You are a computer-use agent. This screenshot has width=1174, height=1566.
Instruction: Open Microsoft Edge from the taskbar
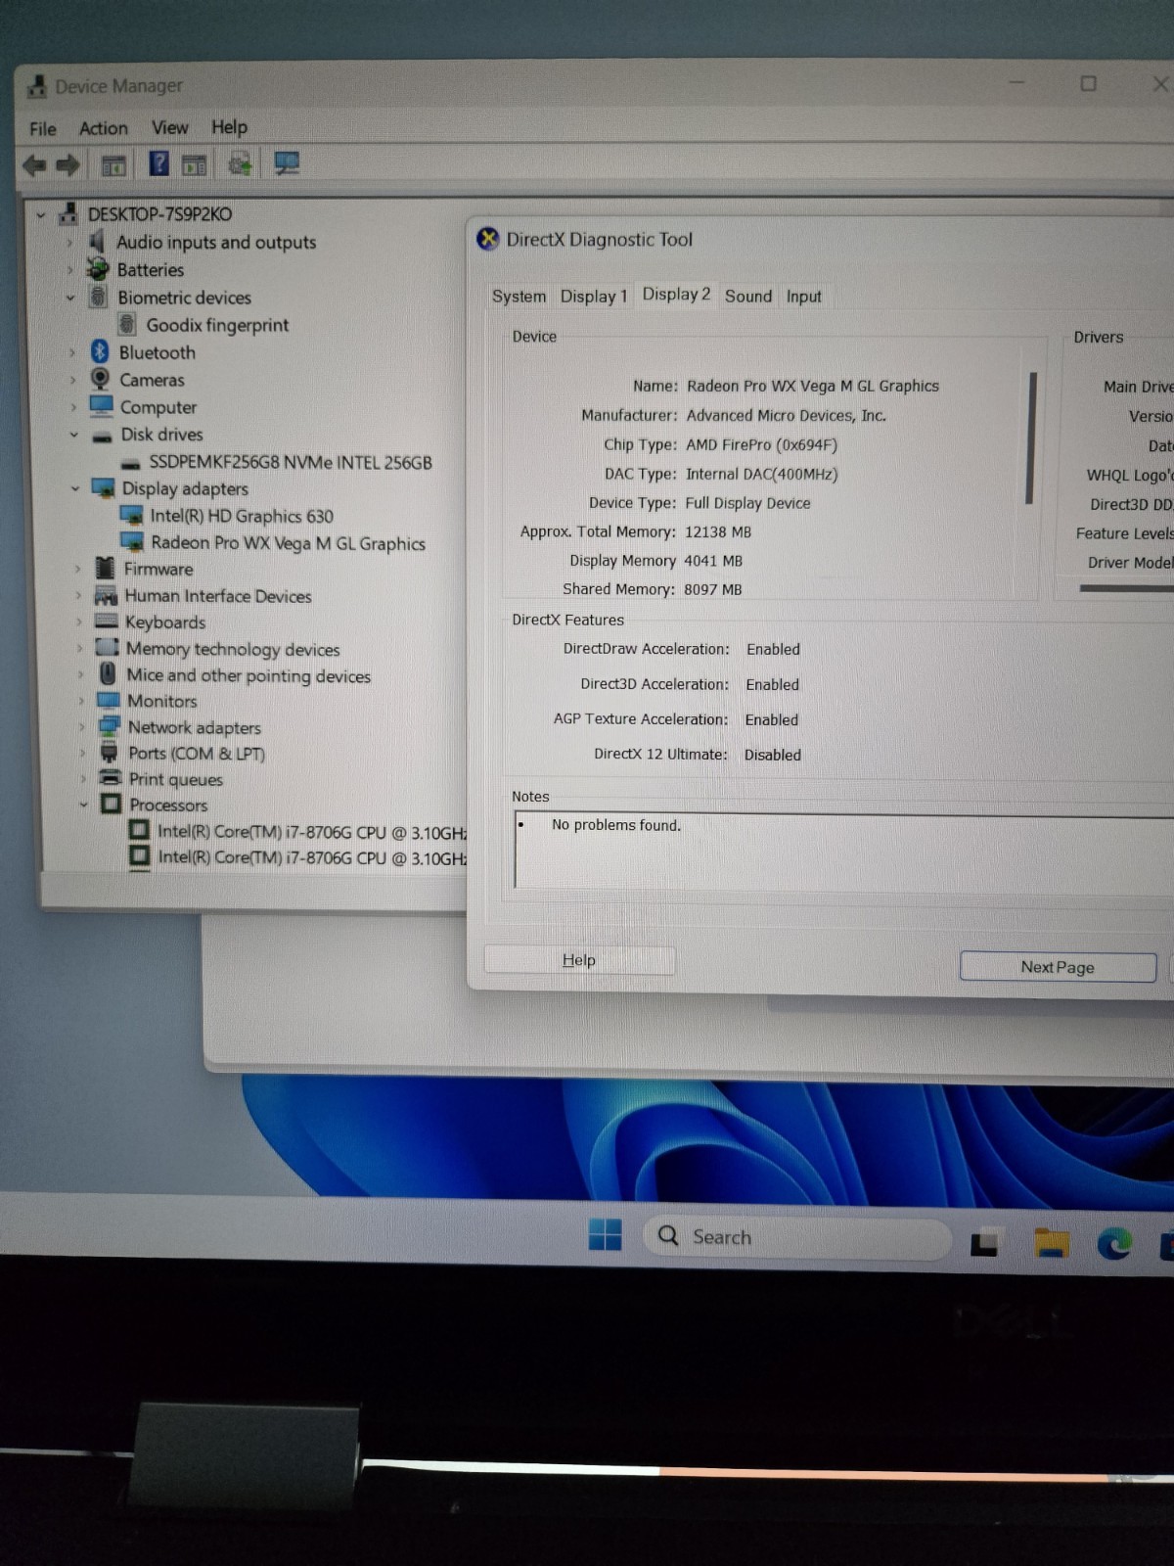pyautogui.click(x=1114, y=1243)
